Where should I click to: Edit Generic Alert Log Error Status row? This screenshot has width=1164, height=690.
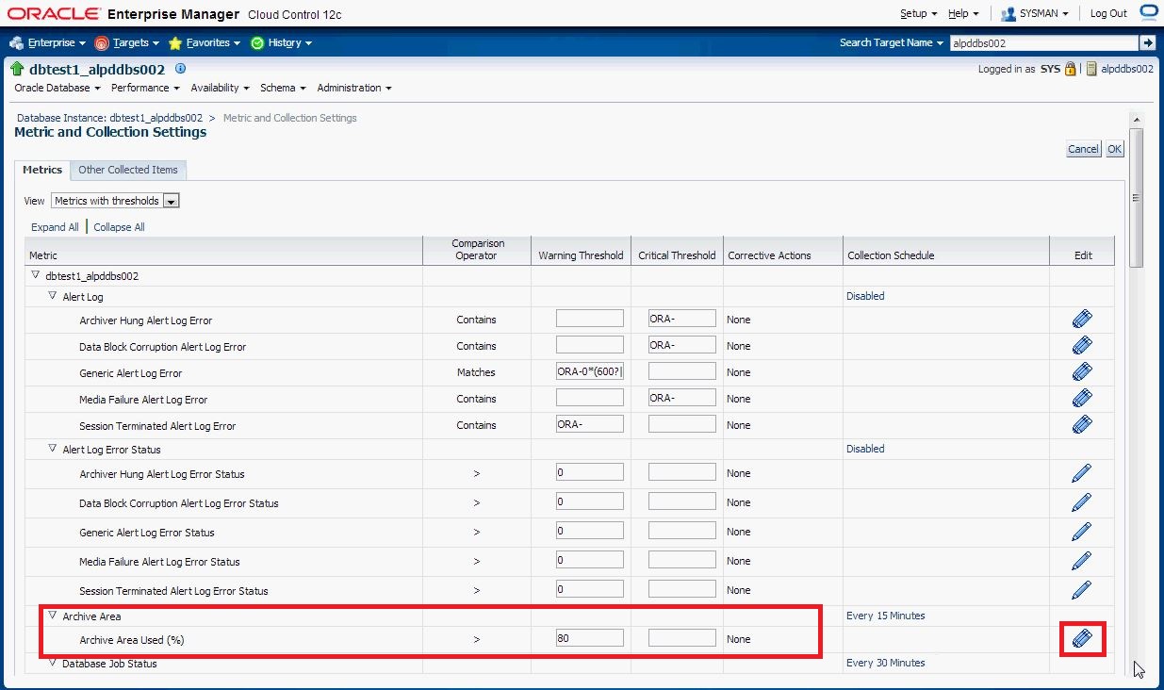point(1082,532)
